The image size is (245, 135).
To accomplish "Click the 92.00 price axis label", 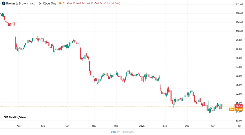I will (239, 49).
